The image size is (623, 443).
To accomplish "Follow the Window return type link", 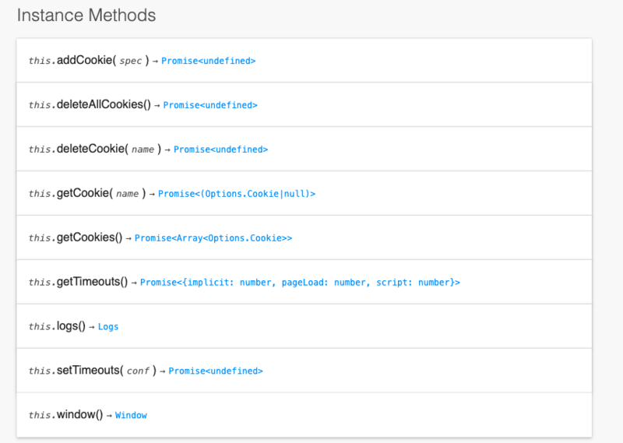I will point(131,416).
